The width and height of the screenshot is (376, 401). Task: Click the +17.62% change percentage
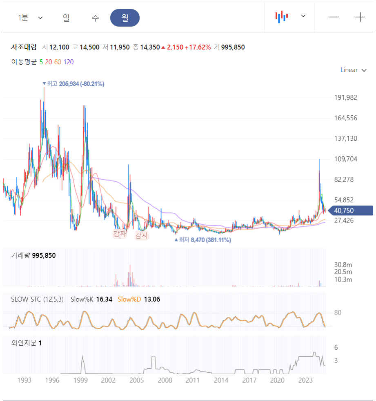(x=198, y=47)
